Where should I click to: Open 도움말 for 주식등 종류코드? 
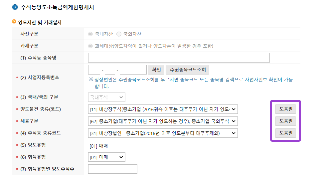(285, 133)
